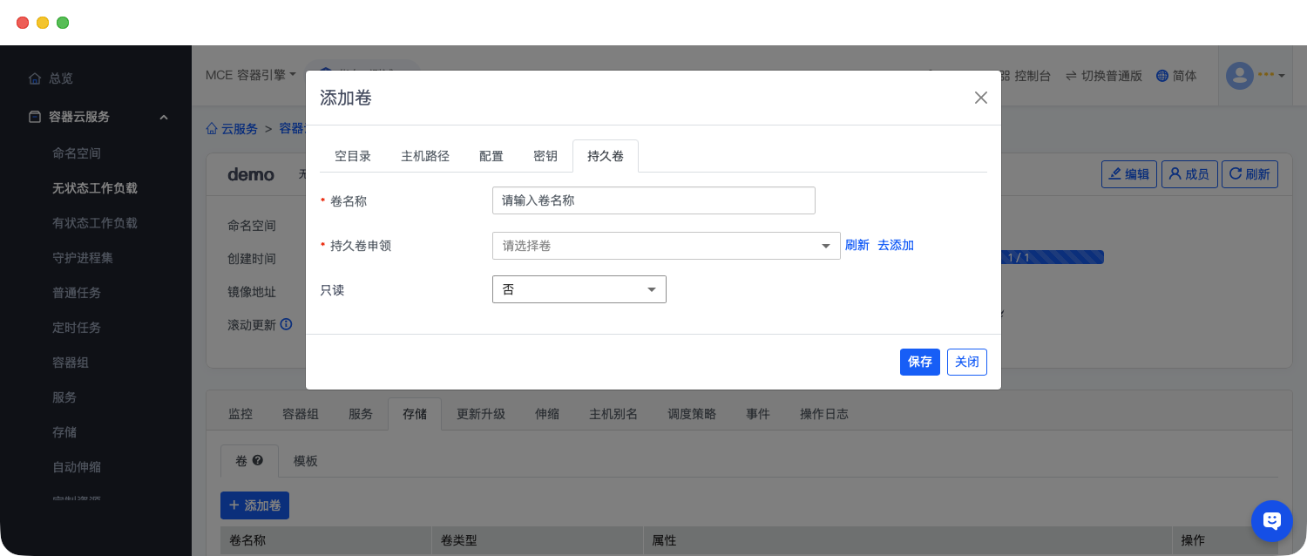Close the 添加卷 dialog with X icon

click(x=980, y=98)
